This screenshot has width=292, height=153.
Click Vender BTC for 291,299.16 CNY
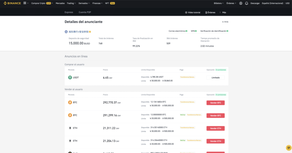point(216,115)
